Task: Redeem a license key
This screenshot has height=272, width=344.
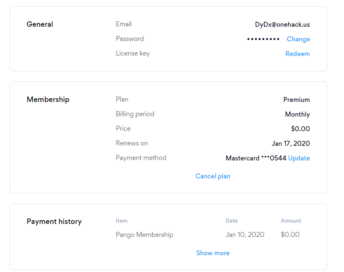Action: (297, 53)
